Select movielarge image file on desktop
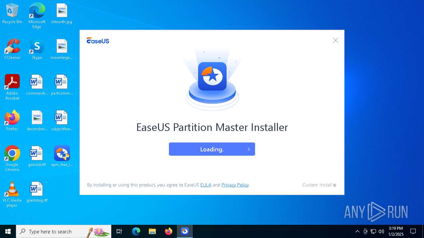This screenshot has width=424, height=238. (x=62, y=50)
